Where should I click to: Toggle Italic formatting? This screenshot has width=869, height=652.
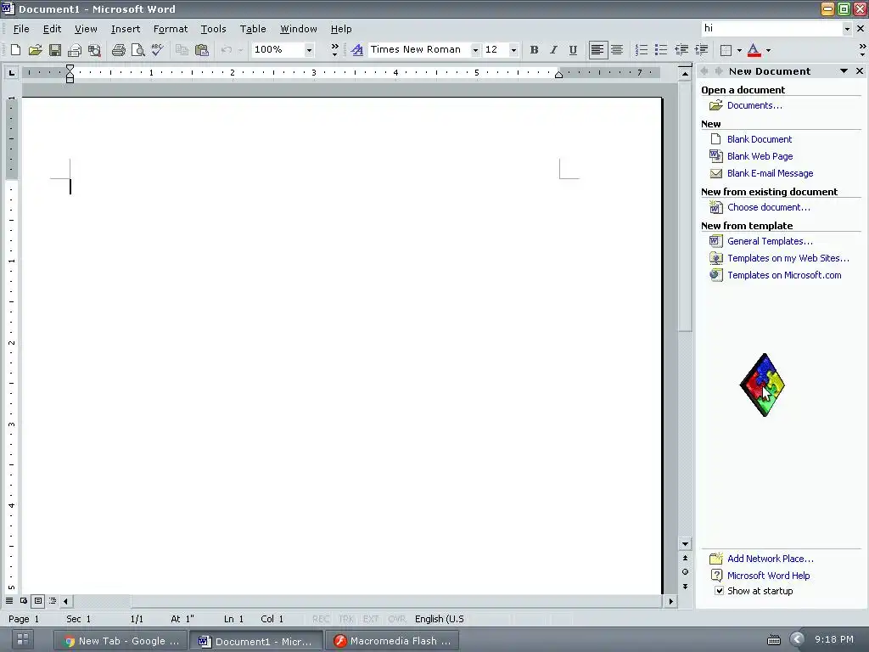[x=553, y=50]
